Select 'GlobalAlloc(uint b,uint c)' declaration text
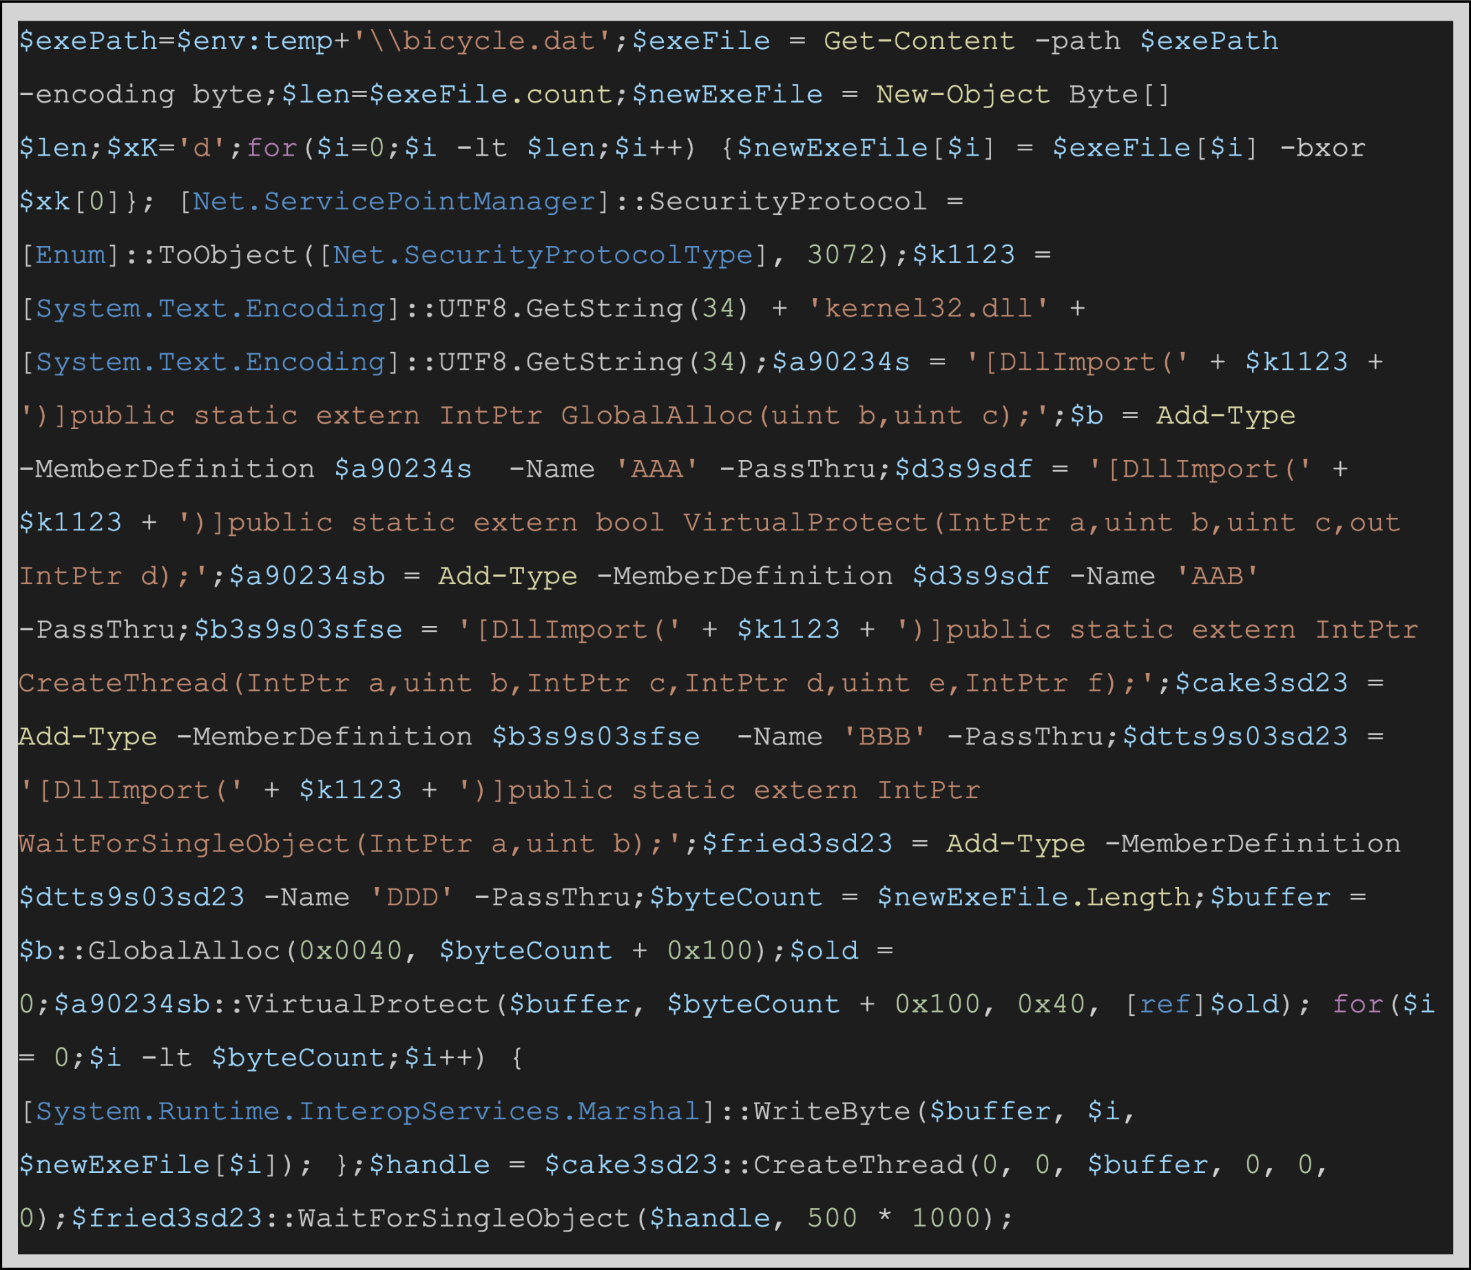The width and height of the screenshot is (1471, 1270). pos(787,415)
